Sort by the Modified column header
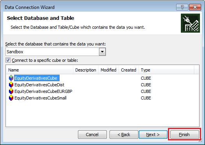 (x=108, y=70)
